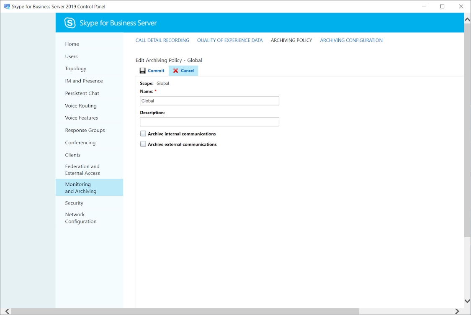Screen dimensions: 471x315
Task: Open Voice Routing section
Action: pos(81,105)
